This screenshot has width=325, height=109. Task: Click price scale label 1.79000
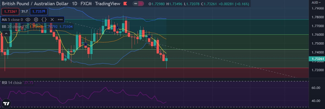pyautogui.click(x=317, y=8)
